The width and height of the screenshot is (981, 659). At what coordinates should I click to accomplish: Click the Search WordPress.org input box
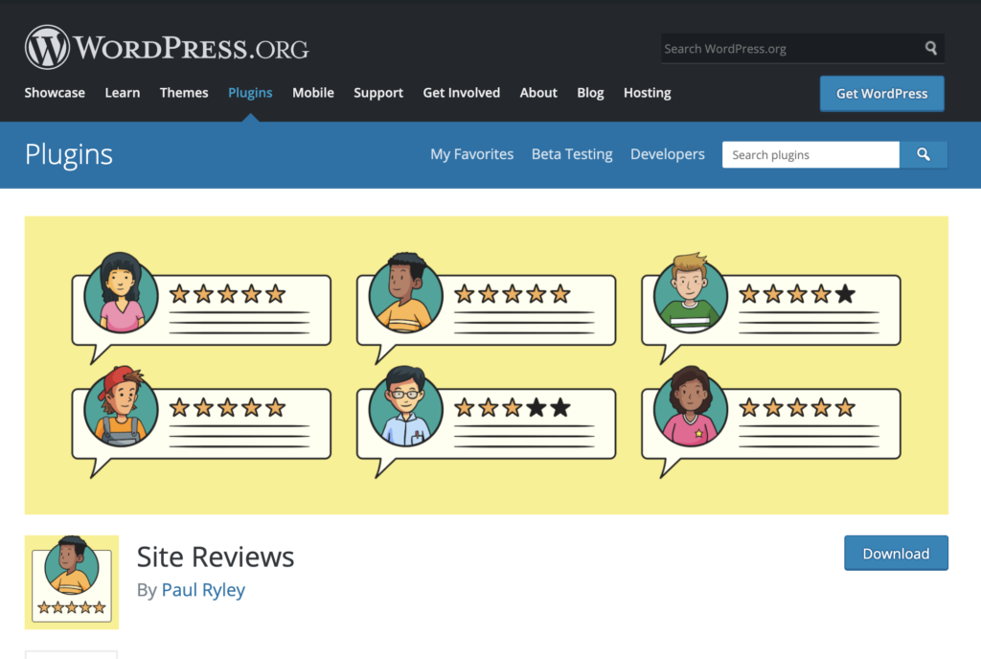786,48
